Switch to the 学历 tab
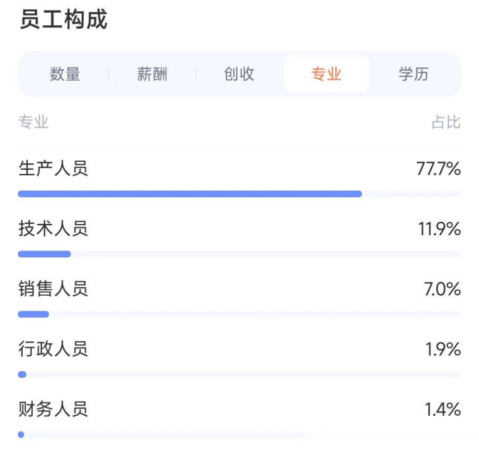This screenshot has height=451, width=479. pyautogui.click(x=414, y=74)
